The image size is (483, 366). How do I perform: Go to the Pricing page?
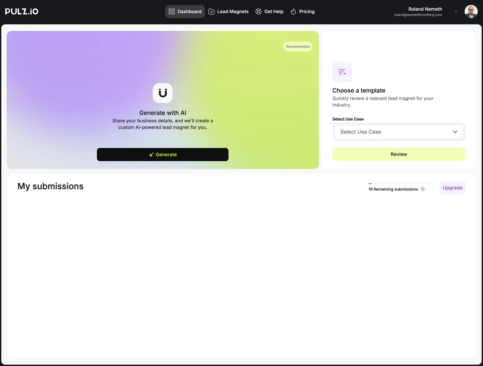click(306, 12)
